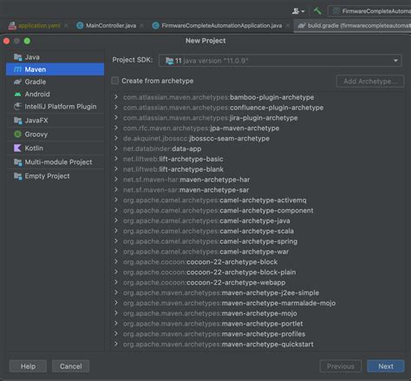Click the Previous button
Viewport: 411px width, 381px height.
click(341, 366)
